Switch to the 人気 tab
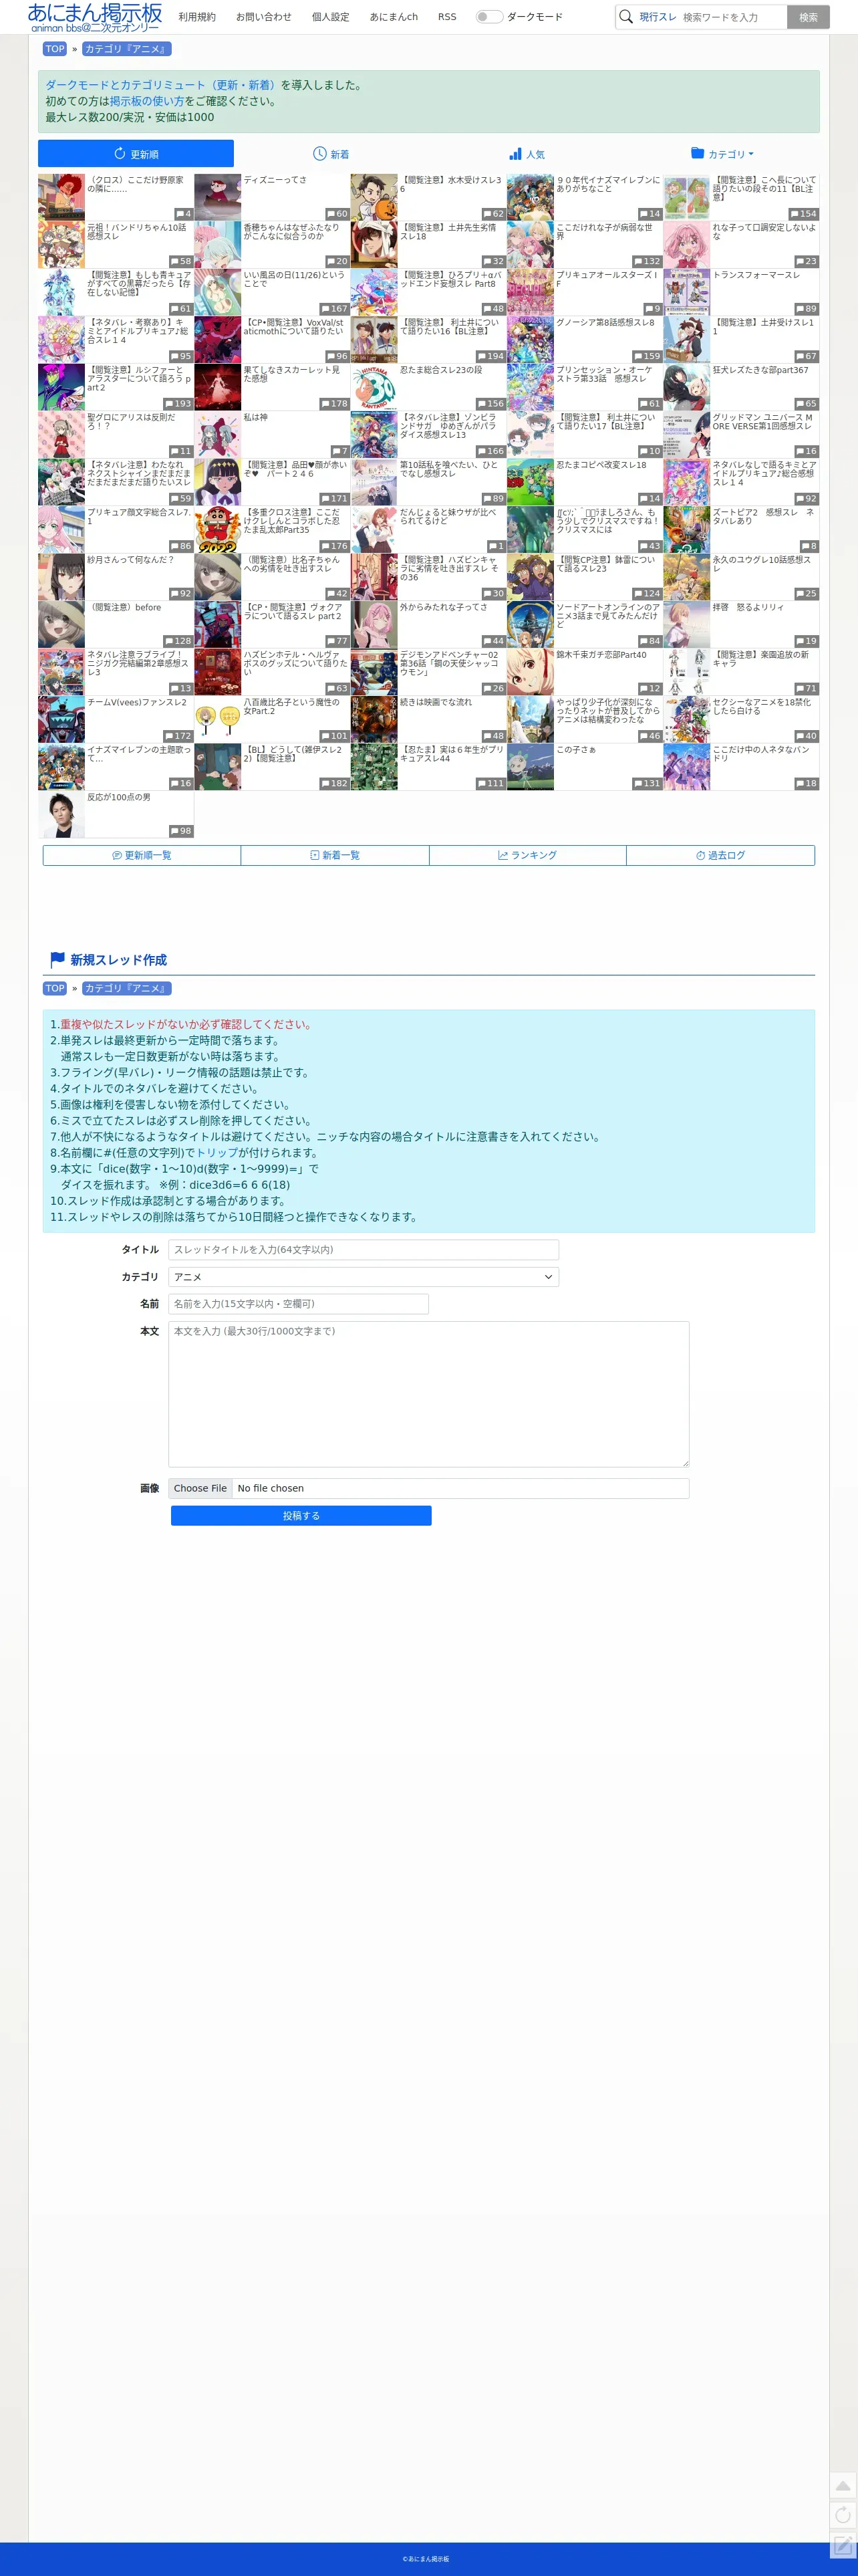The width and height of the screenshot is (858, 2576). coord(527,154)
